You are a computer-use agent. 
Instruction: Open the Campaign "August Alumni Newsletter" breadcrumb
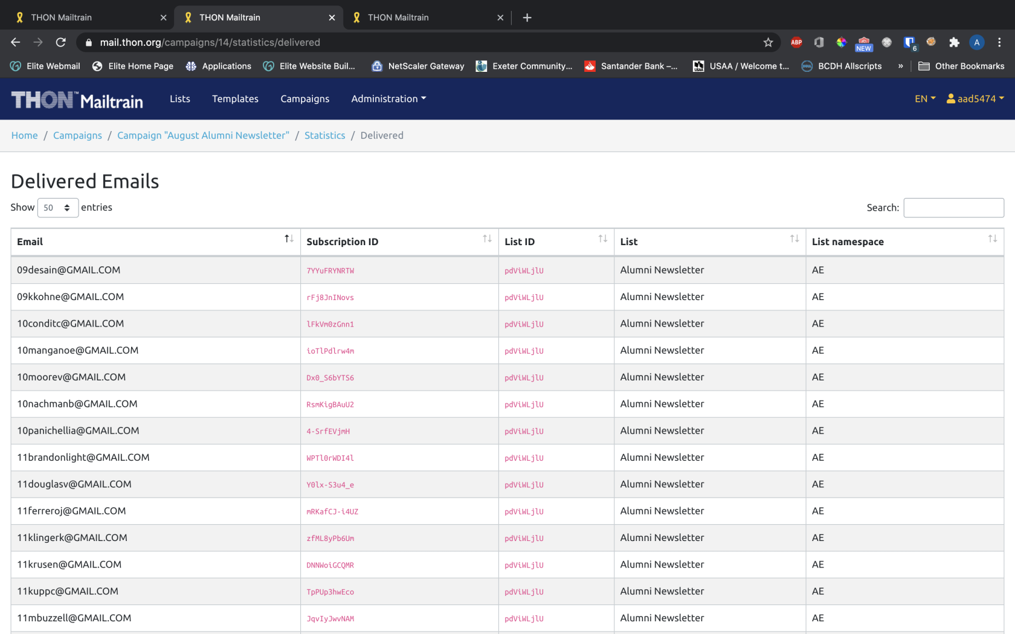[x=203, y=135]
